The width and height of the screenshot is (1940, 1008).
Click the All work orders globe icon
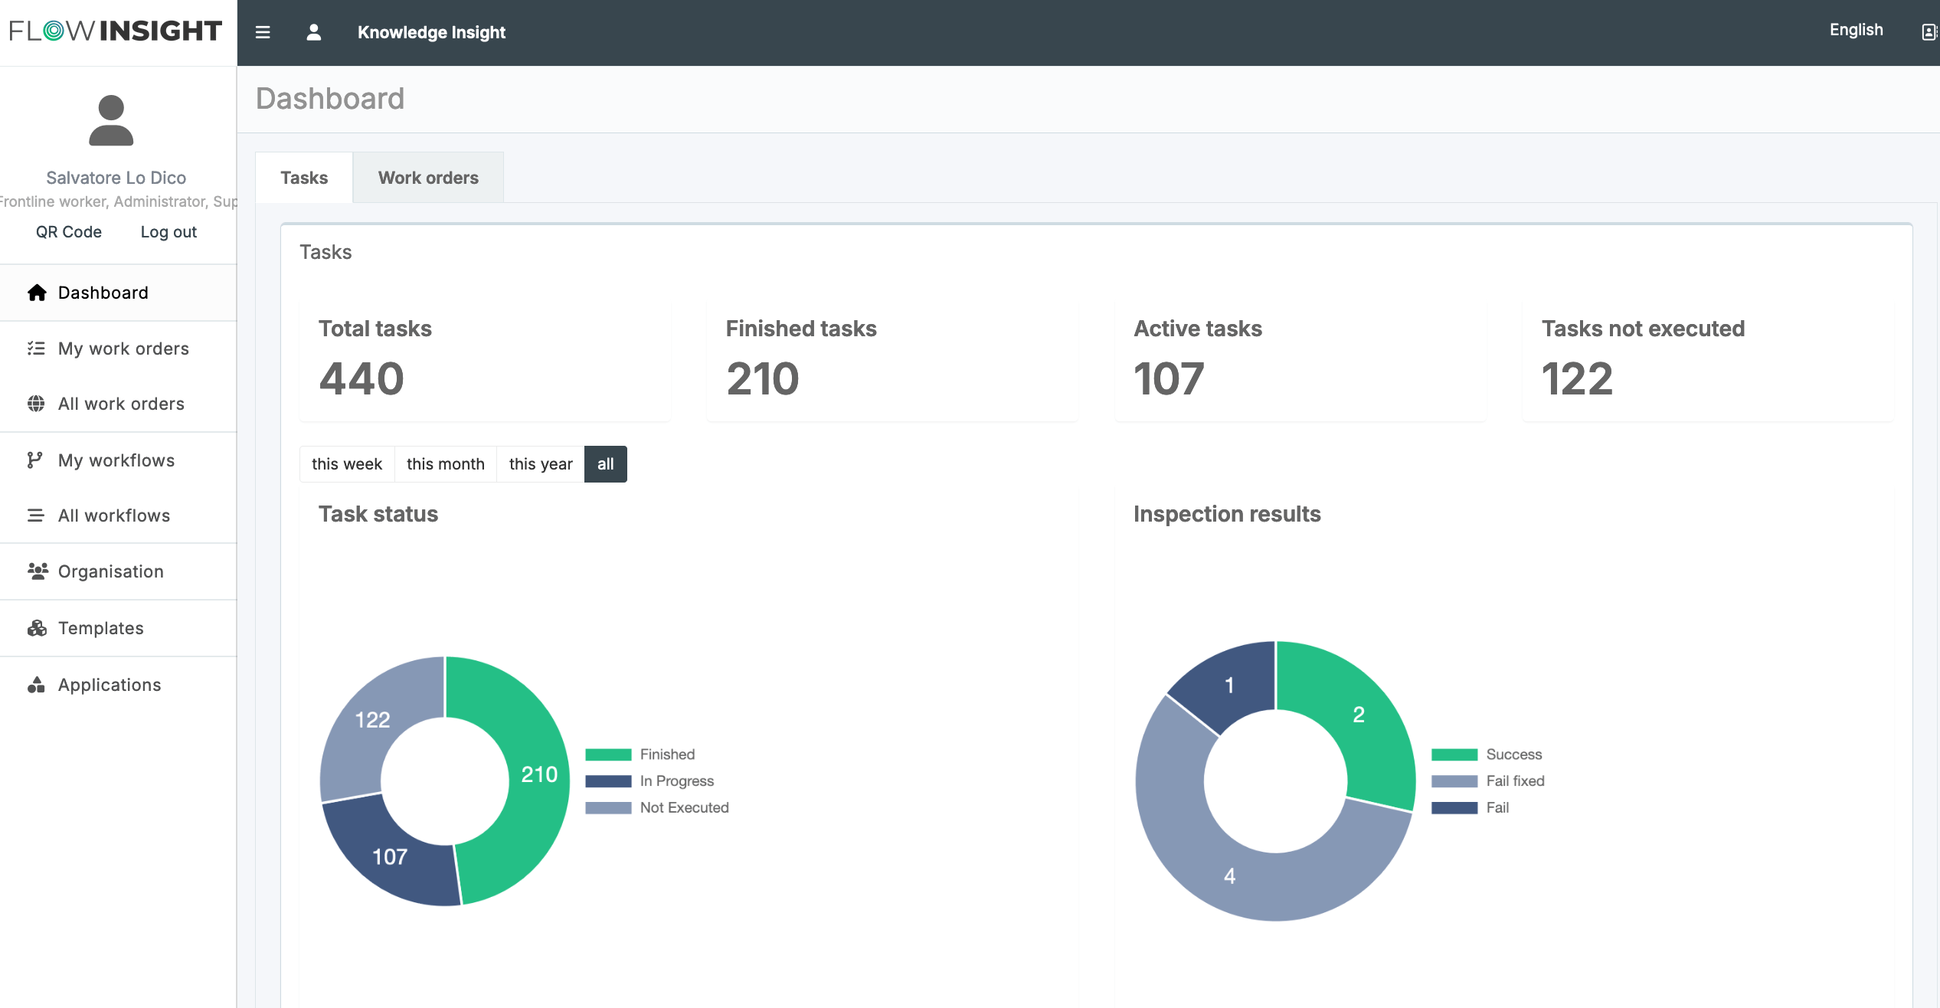(36, 404)
